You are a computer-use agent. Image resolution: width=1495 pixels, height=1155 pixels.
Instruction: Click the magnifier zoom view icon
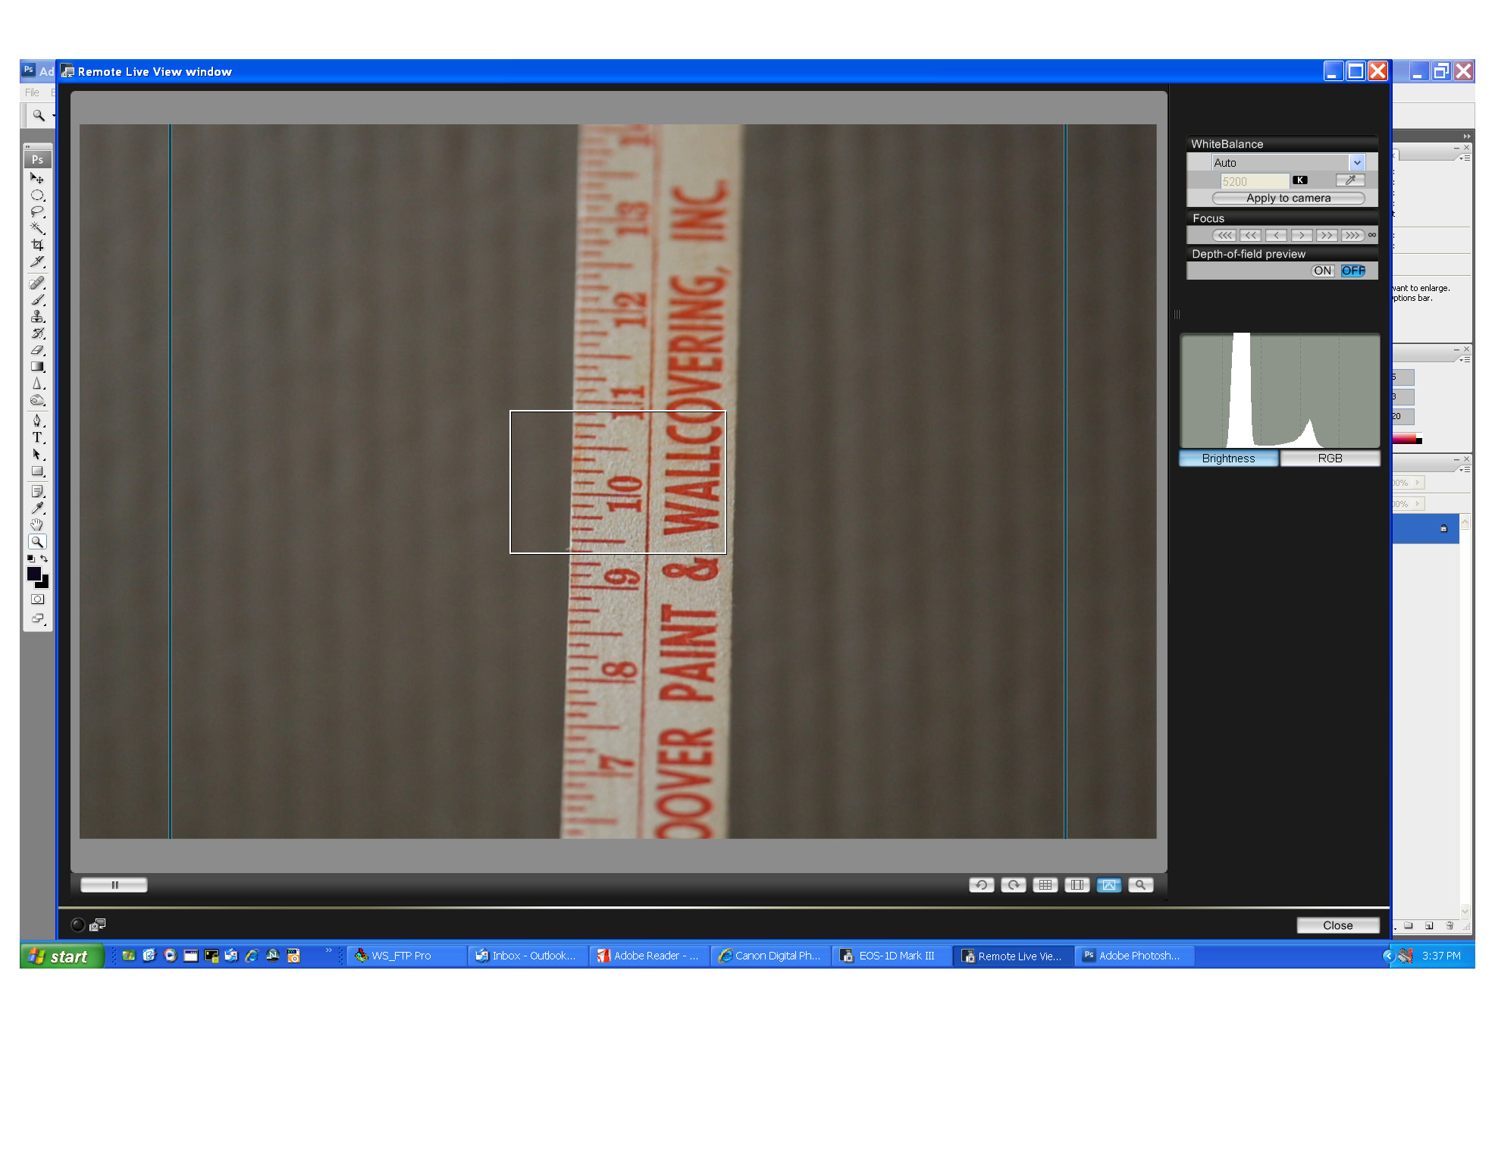(1140, 885)
